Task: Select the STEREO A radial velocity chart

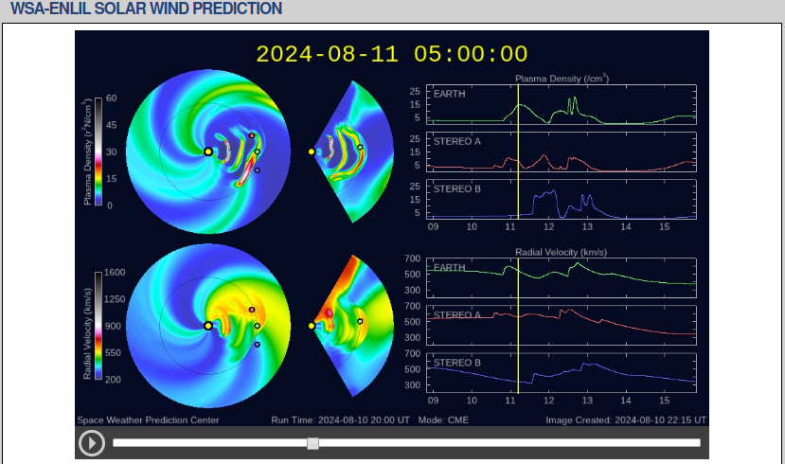Action: coord(562,325)
